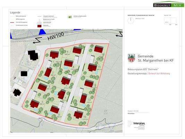Click 'Bebauungsplan B22 "Dietmaier"' text
The width and height of the screenshot is (185, 139).
(143, 69)
